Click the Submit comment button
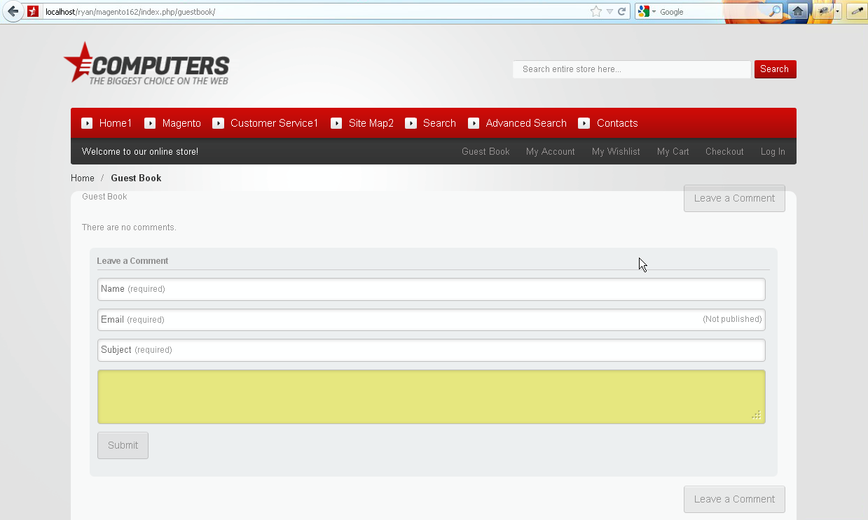 tap(123, 445)
